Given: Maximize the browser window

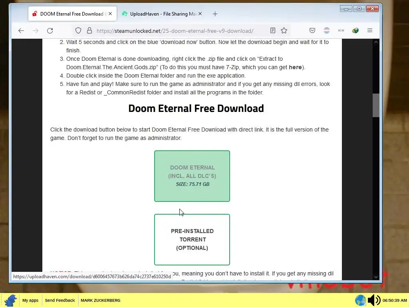Looking at the screenshot, I should coord(359,9).
